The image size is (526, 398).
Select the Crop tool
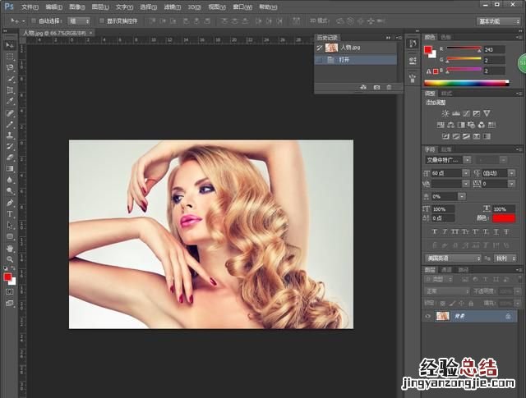click(x=10, y=89)
